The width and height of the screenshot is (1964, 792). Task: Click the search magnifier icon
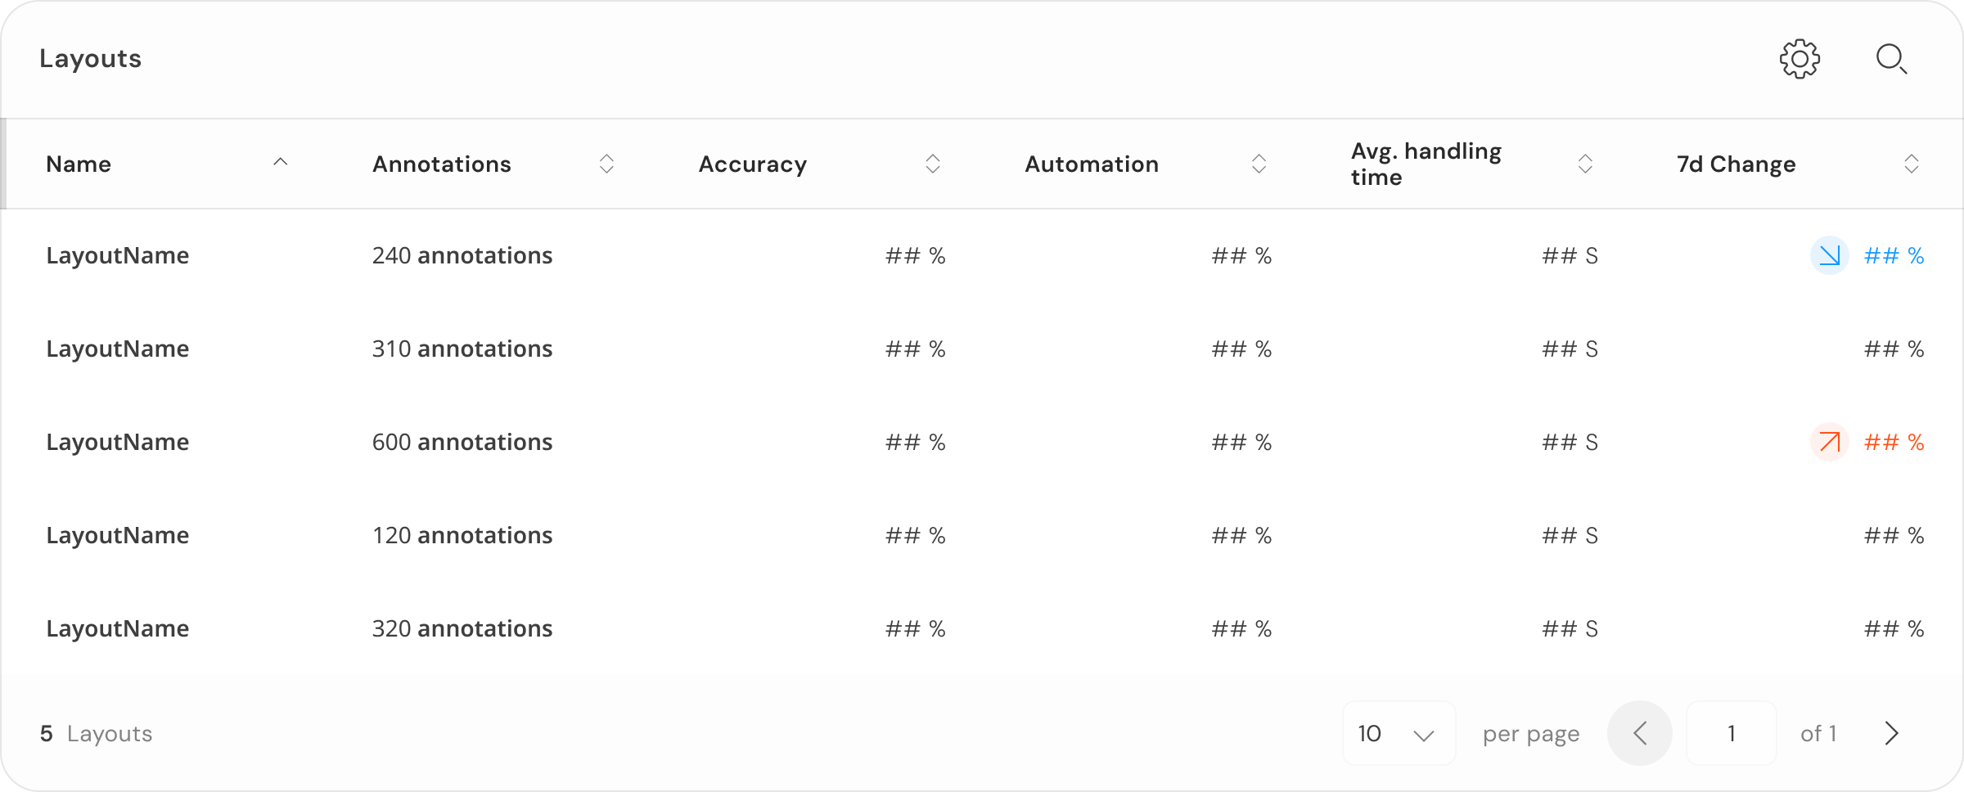point(1891,59)
